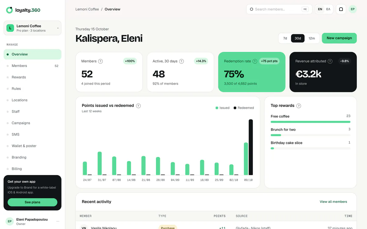Click the tall black Redeemed bar for 09/10
367x229 pixels.
click(251, 147)
